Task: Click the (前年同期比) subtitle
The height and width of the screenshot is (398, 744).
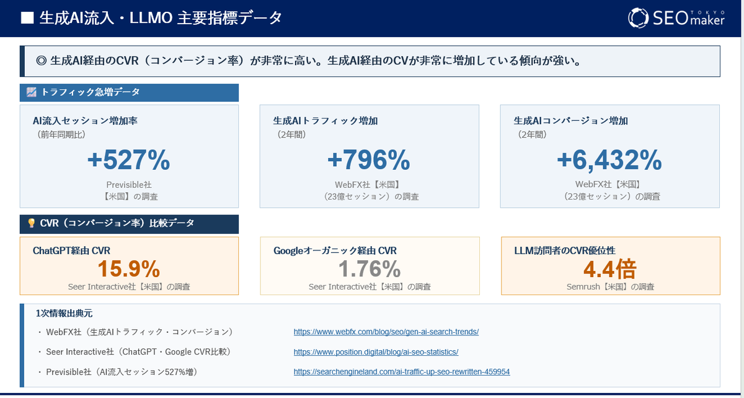Action: coord(61,134)
